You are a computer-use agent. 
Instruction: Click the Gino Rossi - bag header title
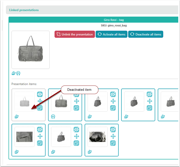coord(114,20)
